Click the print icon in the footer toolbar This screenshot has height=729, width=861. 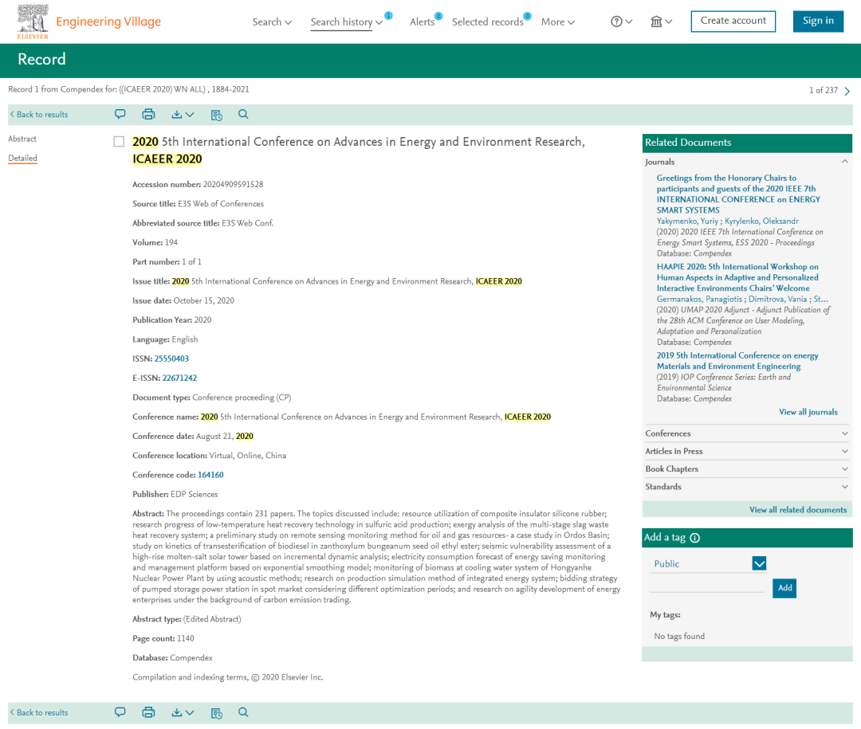pos(148,712)
